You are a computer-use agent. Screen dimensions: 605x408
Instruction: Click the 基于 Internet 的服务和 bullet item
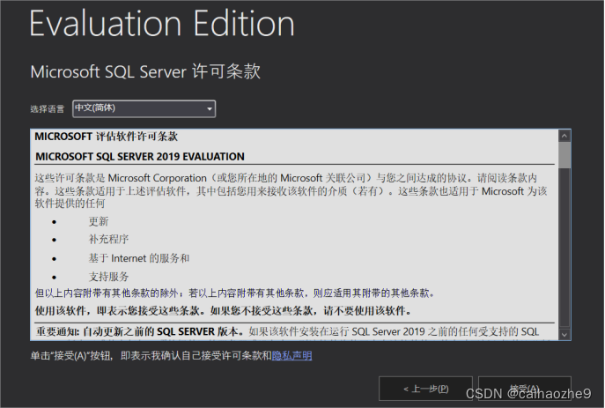pyautogui.click(x=139, y=258)
